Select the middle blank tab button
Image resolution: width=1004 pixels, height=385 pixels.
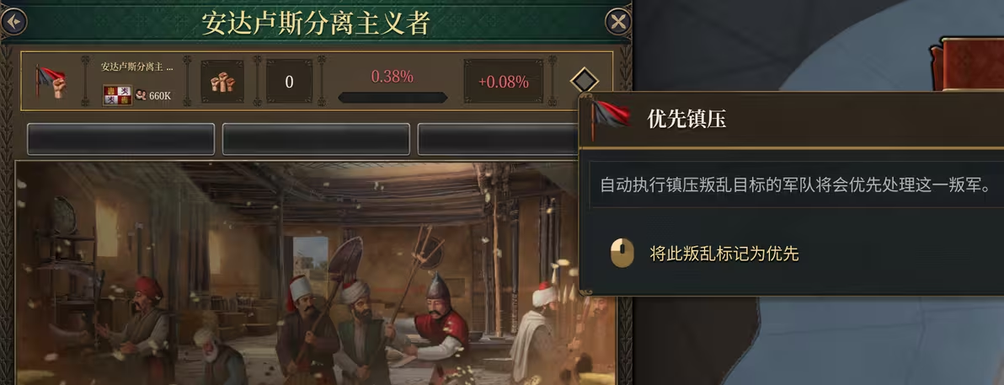pyautogui.click(x=316, y=139)
